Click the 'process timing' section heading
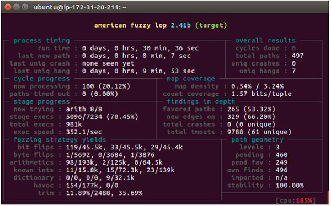This screenshot has width=331, height=206. (x=41, y=40)
